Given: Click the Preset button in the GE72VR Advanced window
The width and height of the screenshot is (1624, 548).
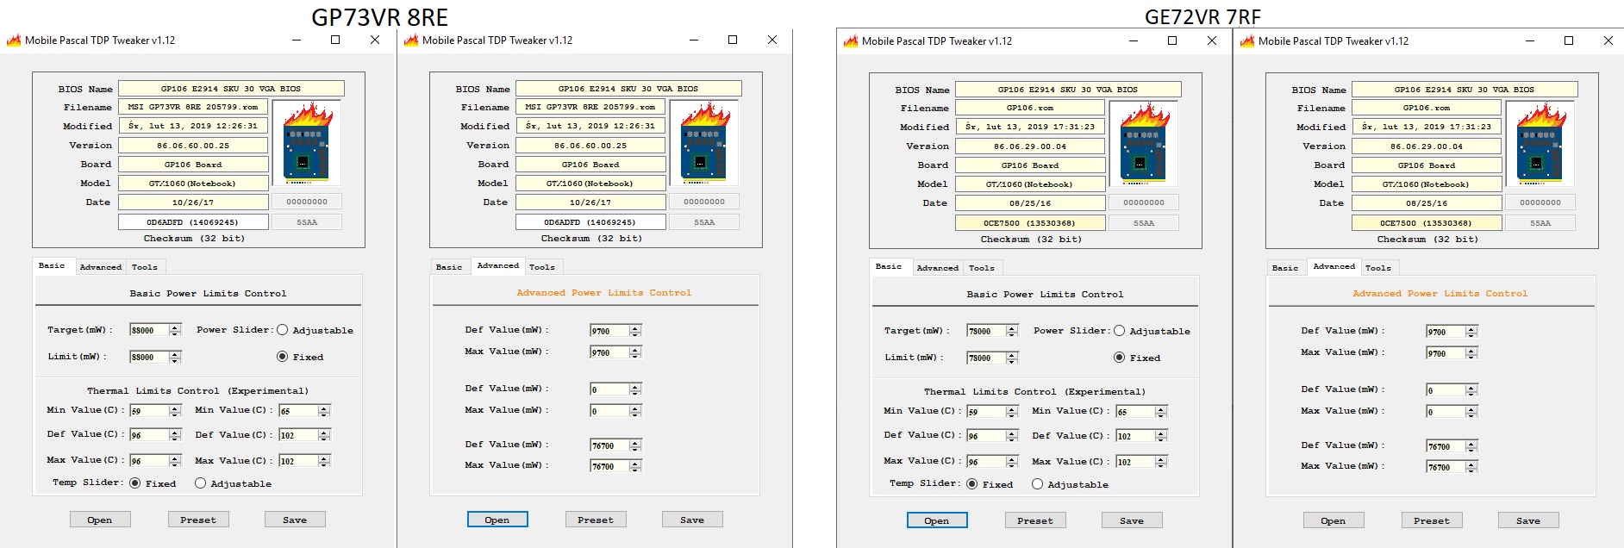Looking at the screenshot, I should click(x=1432, y=520).
